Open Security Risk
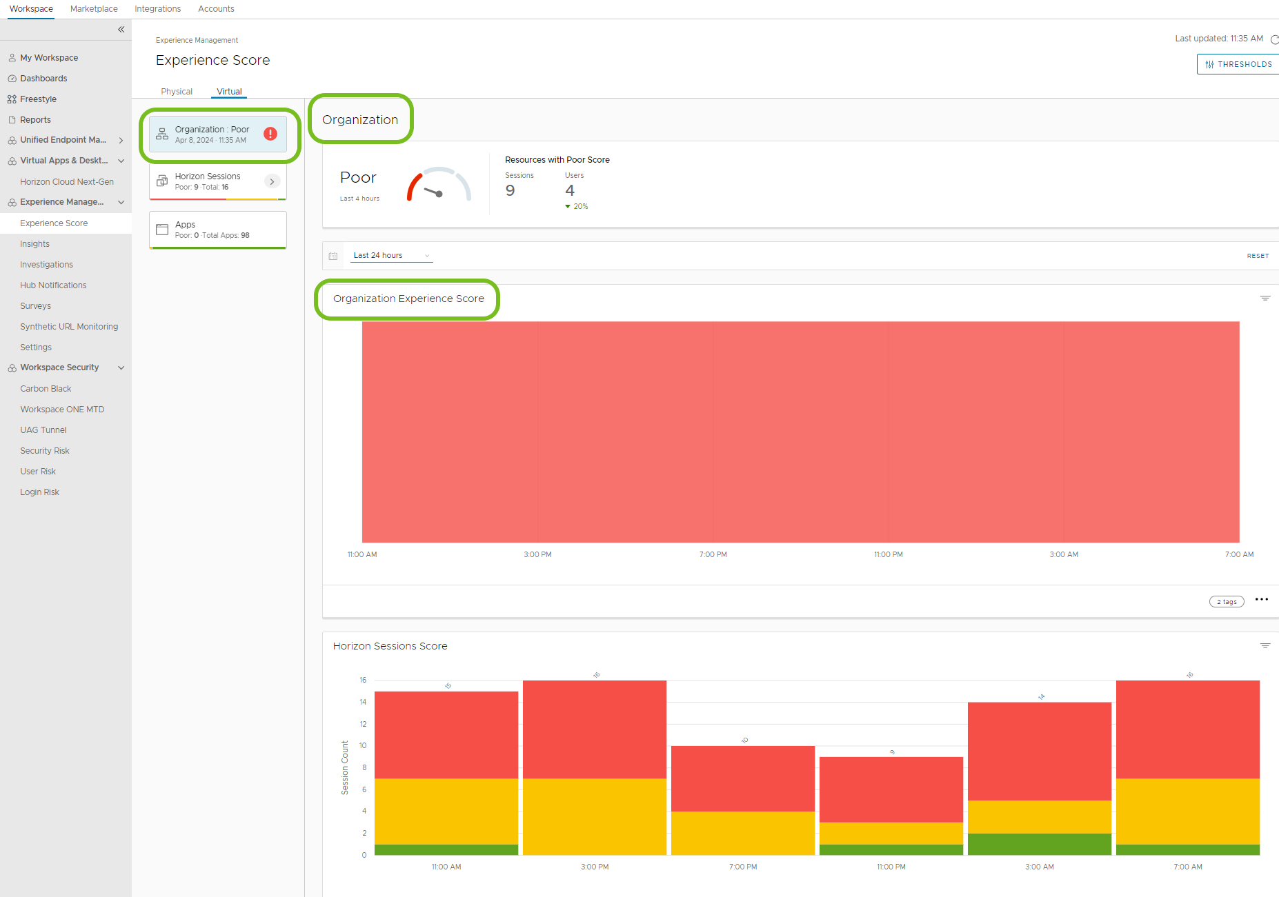Viewport: 1279px width, 897px height. click(45, 451)
